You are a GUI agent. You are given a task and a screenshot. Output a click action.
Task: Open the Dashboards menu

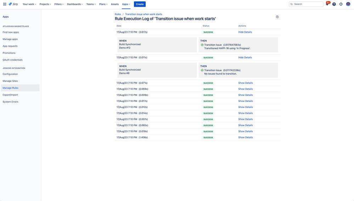click(75, 4)
